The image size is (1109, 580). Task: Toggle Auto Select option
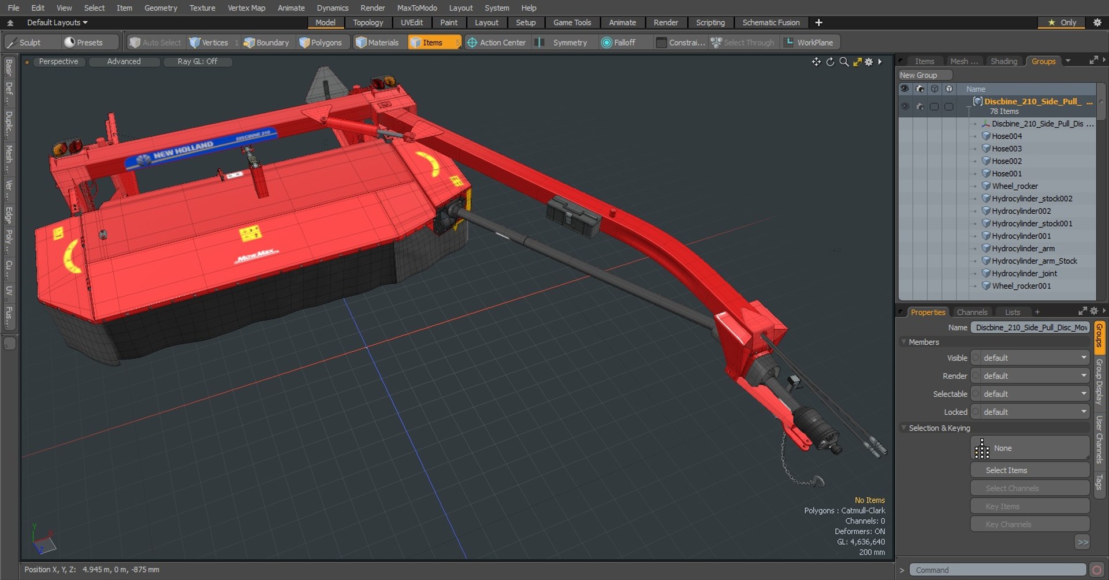click(x=155, y=42)
